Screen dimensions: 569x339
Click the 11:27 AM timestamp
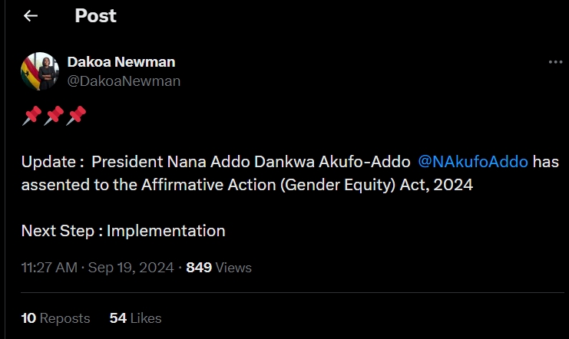[49, 268]
